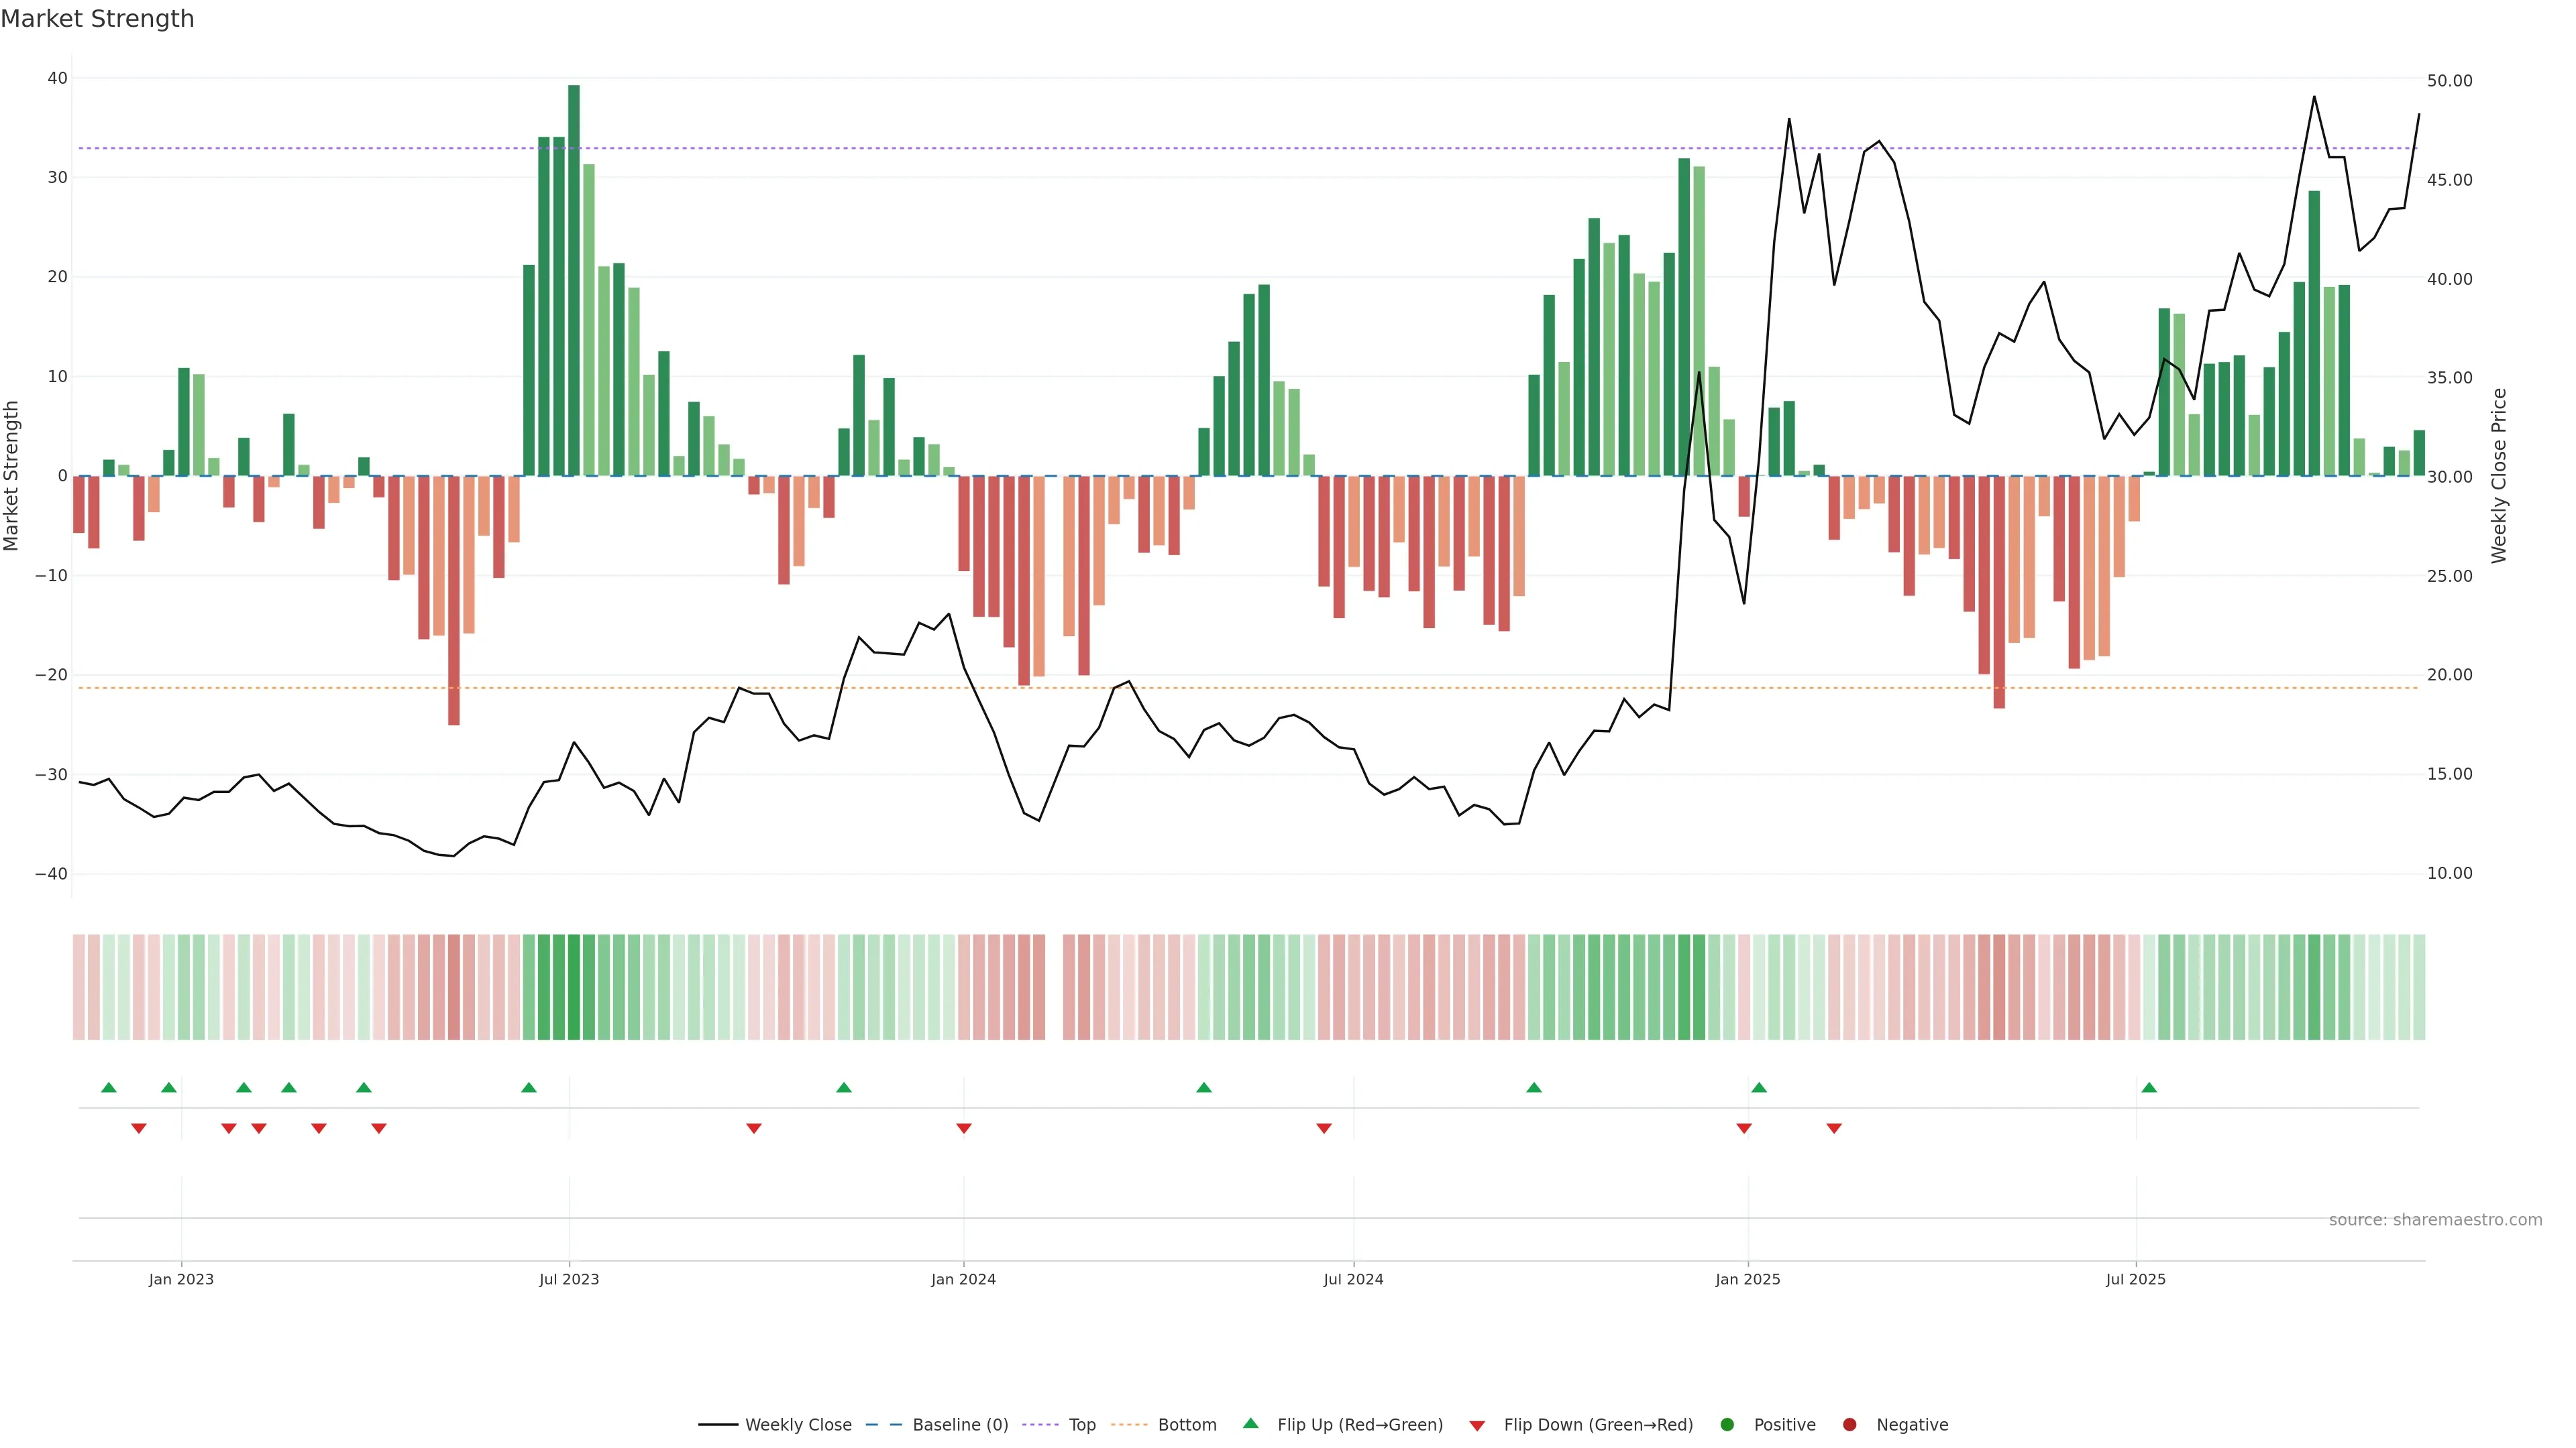Click the flip-up triangle just before Jul 2023
Screen dimensions: 2576x1448
coord(529,1087)
